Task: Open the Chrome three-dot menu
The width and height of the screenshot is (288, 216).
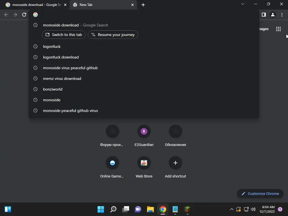Action: tap(282, 15)
